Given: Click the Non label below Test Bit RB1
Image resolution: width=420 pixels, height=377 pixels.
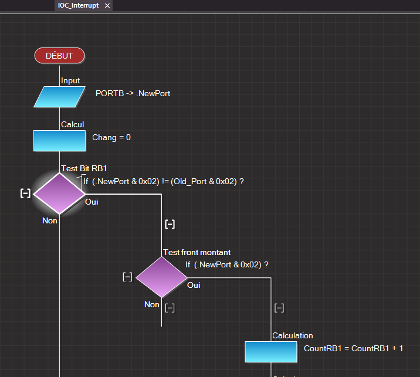Looking at the screenshot, I should (x=50, y=220).
